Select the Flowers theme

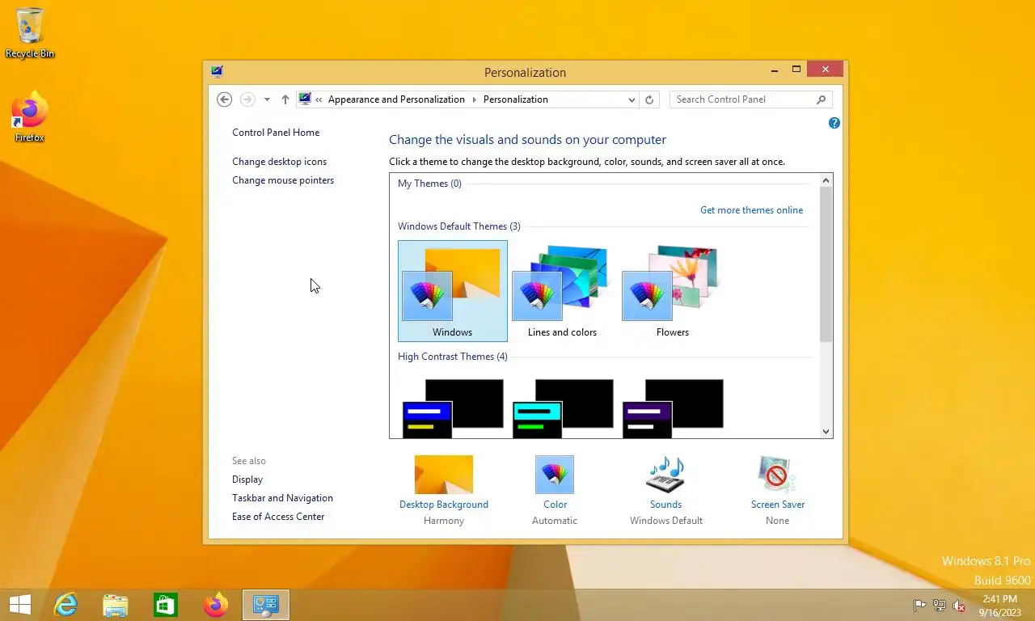coord(673,291)
